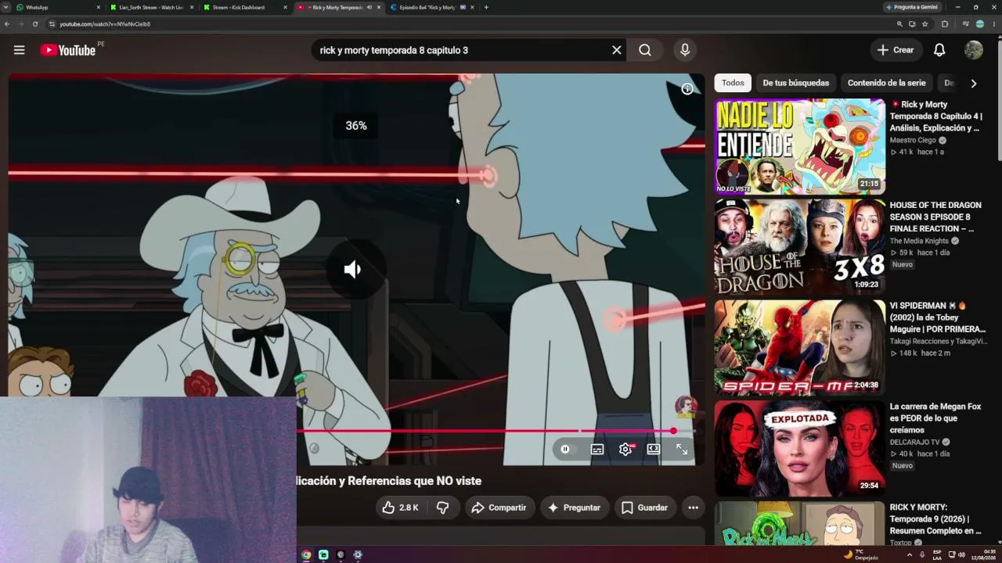
Task: Open the Chrome three-dot menu
Action: point(993,24)
